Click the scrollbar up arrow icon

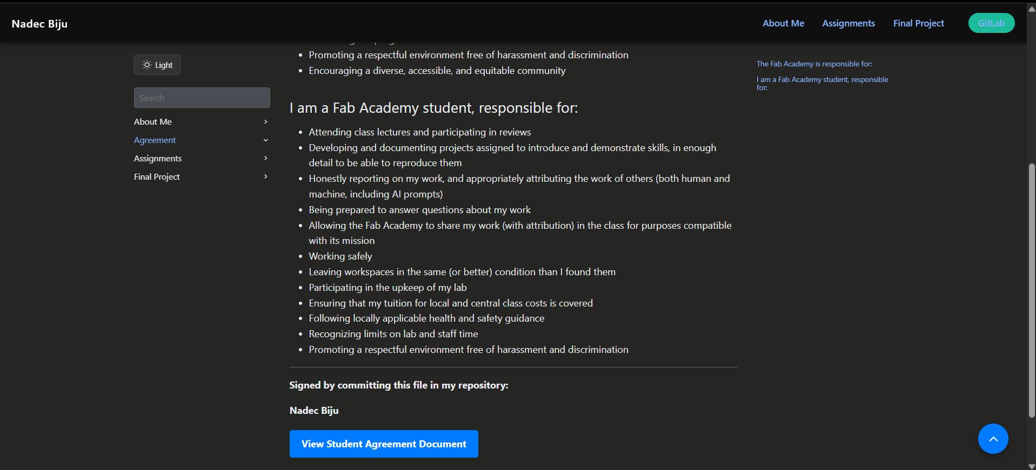click(1031, 8)
